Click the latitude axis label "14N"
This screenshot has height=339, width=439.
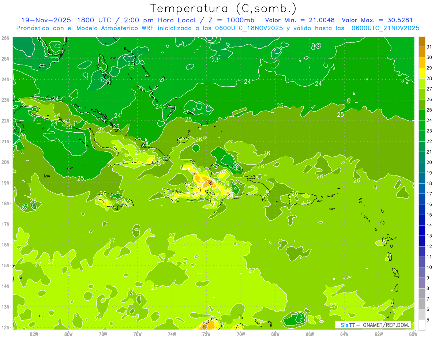(x=5, y=286)
